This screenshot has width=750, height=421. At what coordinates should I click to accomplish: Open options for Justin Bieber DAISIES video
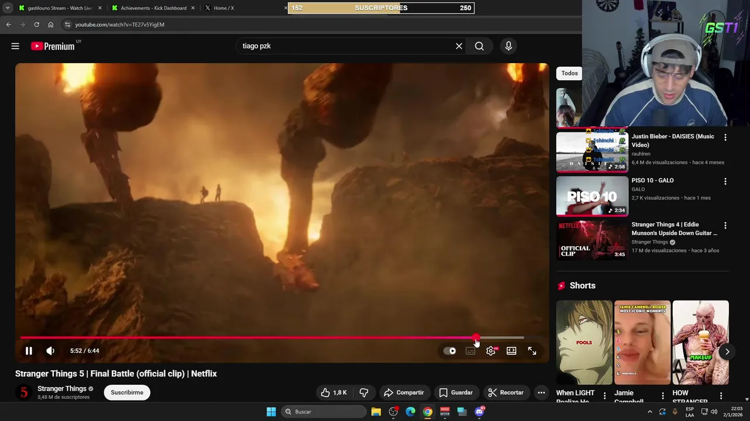coord(725,137)
